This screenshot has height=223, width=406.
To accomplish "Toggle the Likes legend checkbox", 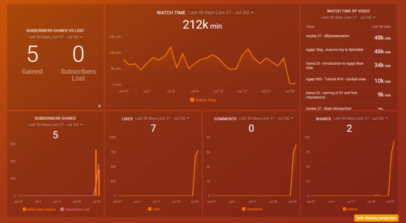I will (150, 209).
